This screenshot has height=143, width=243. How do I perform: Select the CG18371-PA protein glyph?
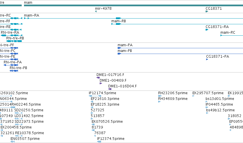[207, 59]
